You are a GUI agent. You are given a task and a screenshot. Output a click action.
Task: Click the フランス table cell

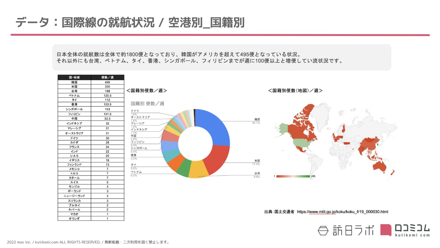coord(74,147)
